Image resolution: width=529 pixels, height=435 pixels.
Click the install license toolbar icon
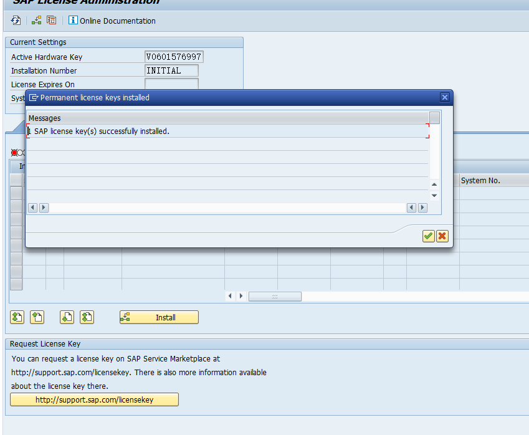(x=36, y=21)
